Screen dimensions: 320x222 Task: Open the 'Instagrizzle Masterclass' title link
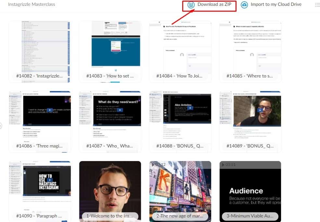coord(31,5)
